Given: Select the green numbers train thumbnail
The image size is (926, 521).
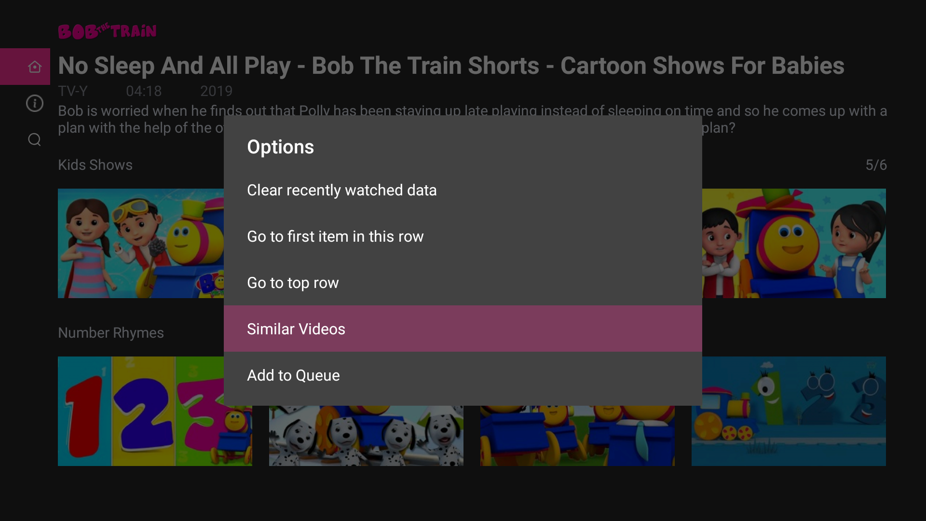Looking at the screenshot, I should [x=788, y=411].
